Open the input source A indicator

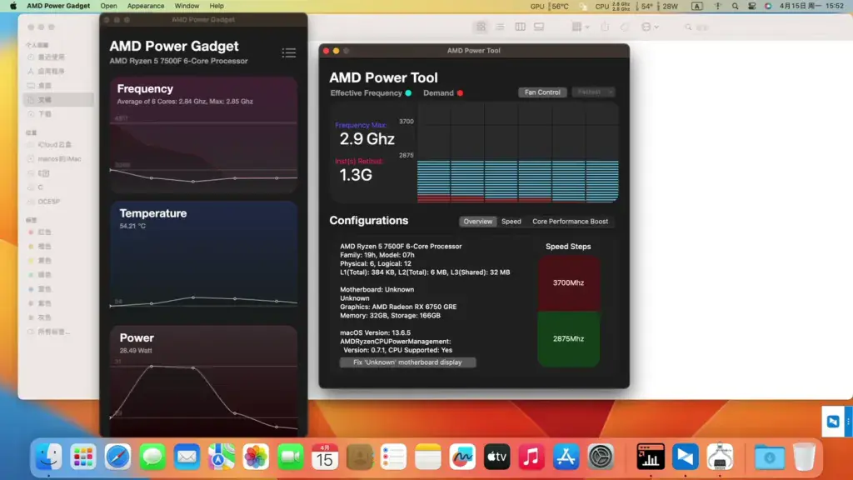coord(697,6)
